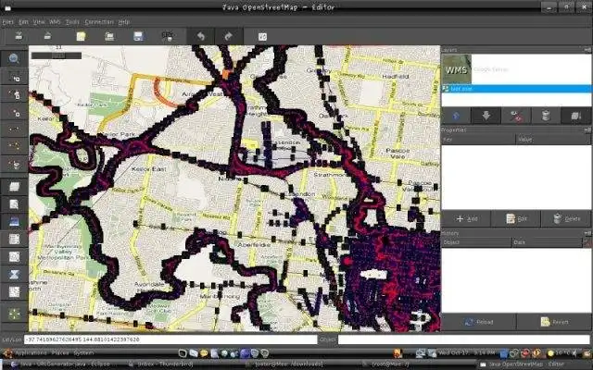
Task: Select the WMS layer thumbnail
Action: coord(457,69)
